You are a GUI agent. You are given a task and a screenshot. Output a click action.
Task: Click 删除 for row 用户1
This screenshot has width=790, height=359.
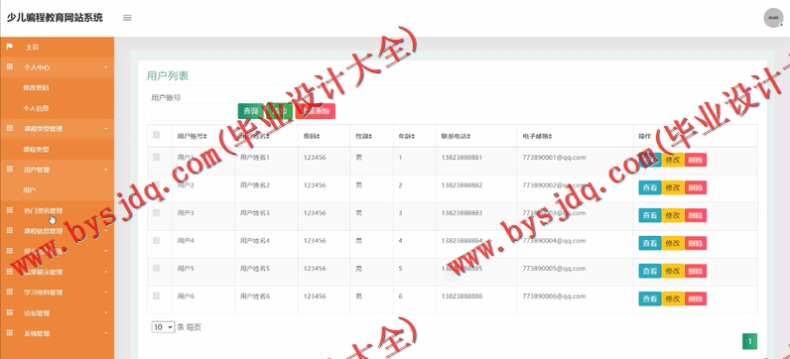(696, 160)
